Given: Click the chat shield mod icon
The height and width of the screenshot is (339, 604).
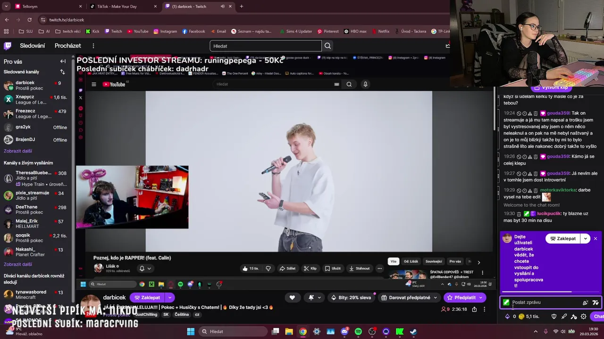Looking at the screenshot, I should coord(554,316).
